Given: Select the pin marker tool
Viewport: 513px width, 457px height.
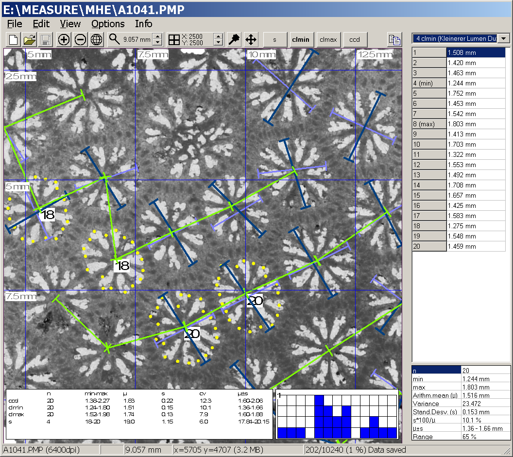Looking at the screenshot, I should point(234,40).
